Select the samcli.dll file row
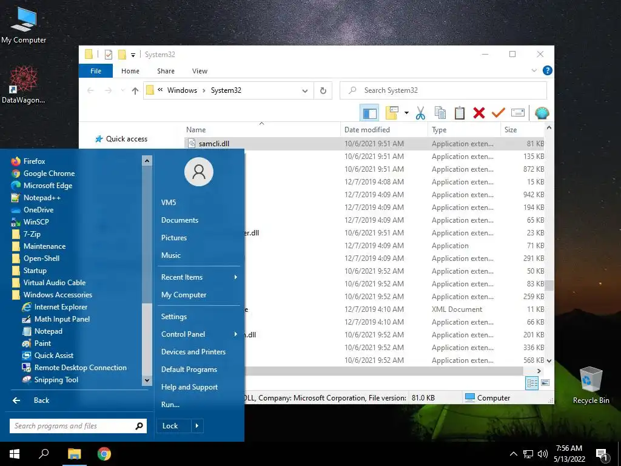 pos(364,144)
